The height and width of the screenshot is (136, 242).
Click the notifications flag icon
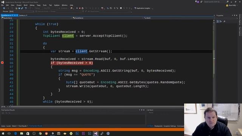[197, 2]
